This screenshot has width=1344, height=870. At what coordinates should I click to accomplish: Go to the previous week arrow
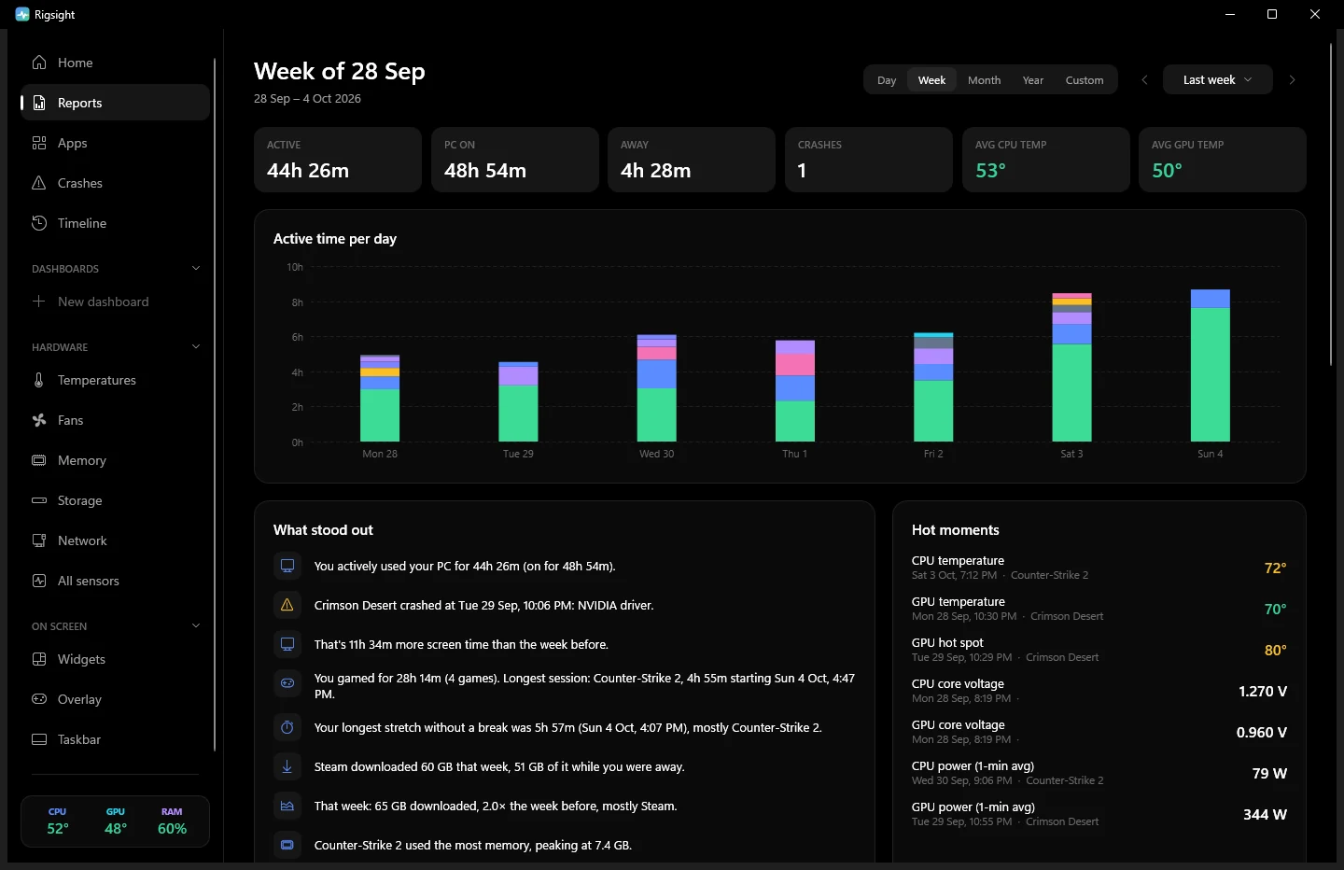point(1145,80)
